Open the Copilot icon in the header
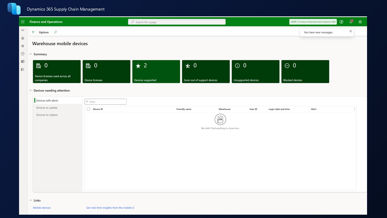 point(341,22)
